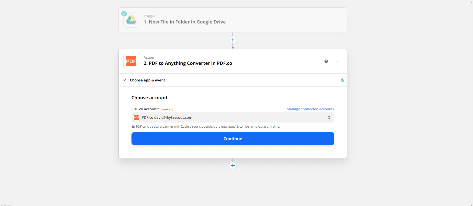Click the Google Drive icon in trigger step

(x=131, y=20)
